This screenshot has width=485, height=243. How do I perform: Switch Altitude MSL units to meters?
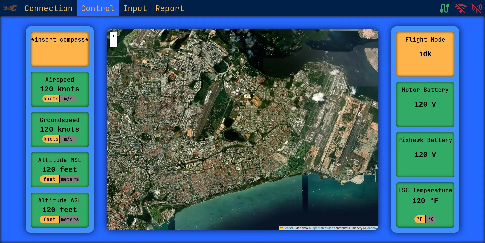pos(70,179)
